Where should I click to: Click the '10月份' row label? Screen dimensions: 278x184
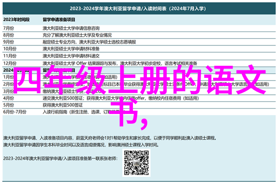pyautogui.click(x=10, y=49)
